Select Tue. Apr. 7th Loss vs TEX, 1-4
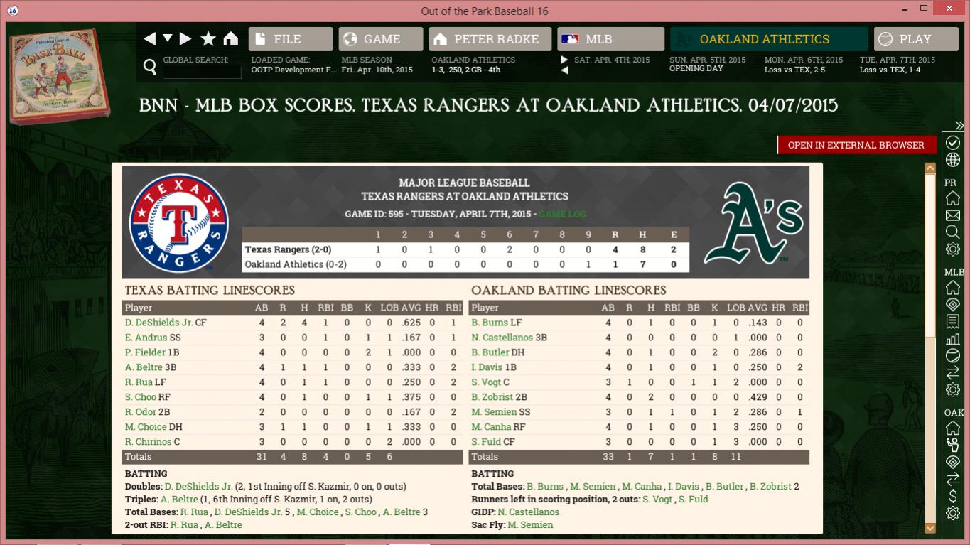This screenshot has width=970, height=545. pos(898,65)
